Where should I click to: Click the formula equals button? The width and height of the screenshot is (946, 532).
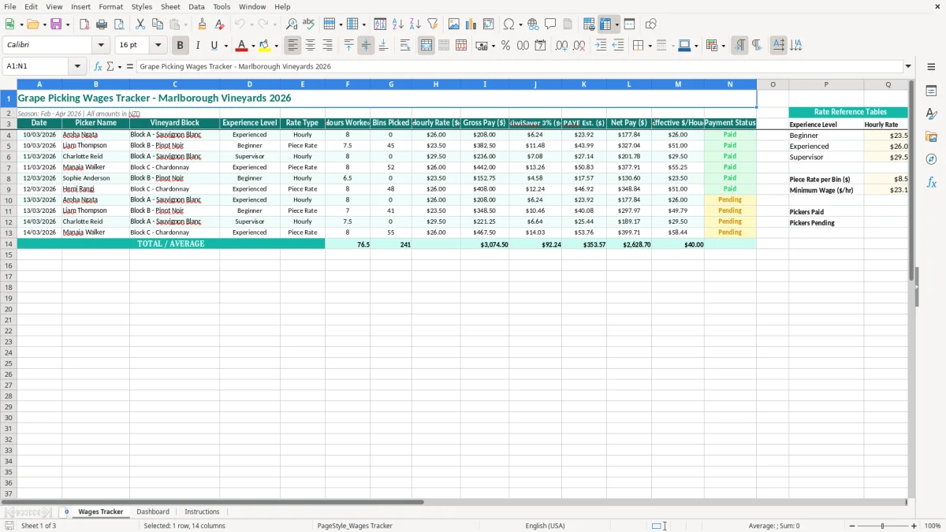(130, 66)
